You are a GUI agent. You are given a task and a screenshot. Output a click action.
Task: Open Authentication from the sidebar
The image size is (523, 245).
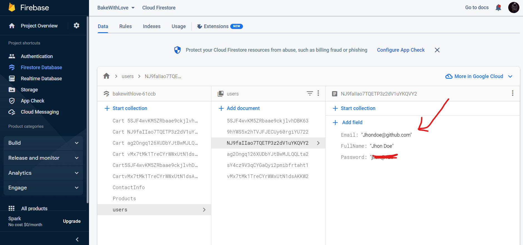click(37, 56)
